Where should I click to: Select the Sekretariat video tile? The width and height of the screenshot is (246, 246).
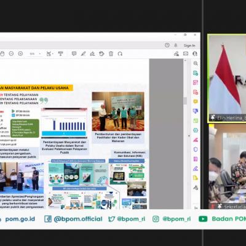point(227,167)
